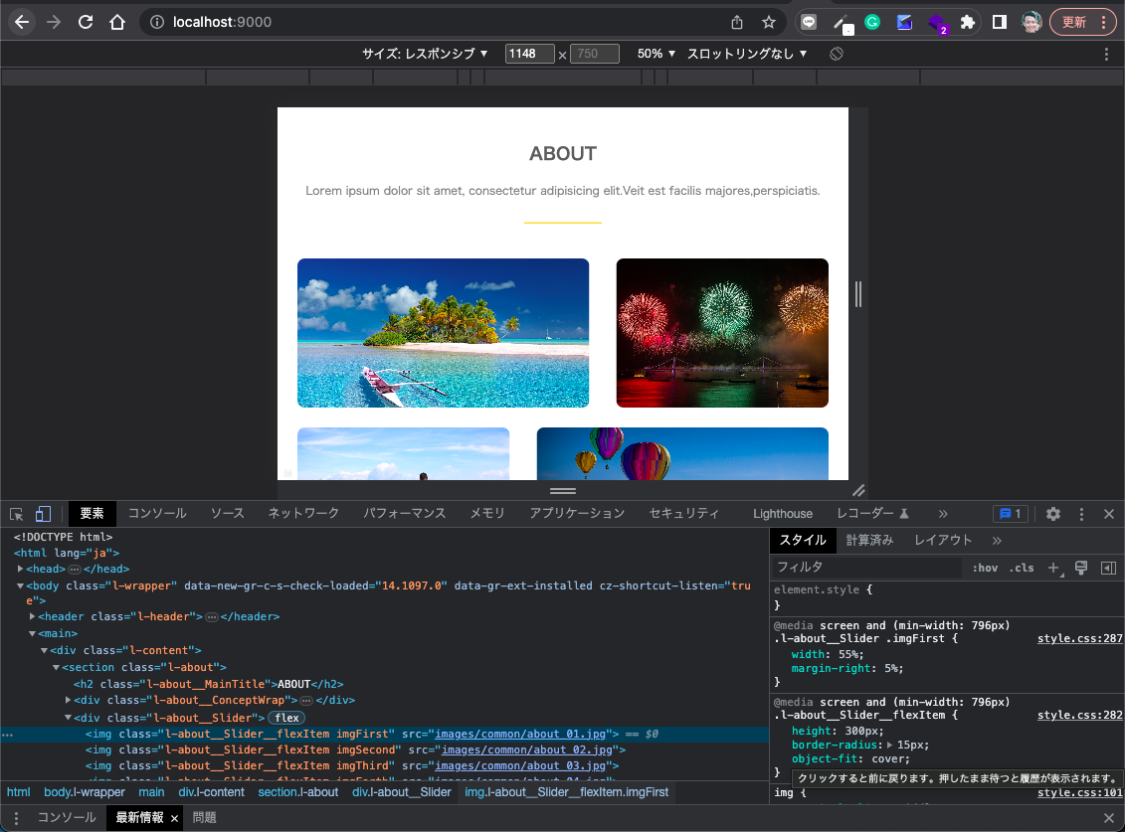Switch to the アプリケーション tab
The height and width of the screenshot is (832, 1125).
point(578,514)
